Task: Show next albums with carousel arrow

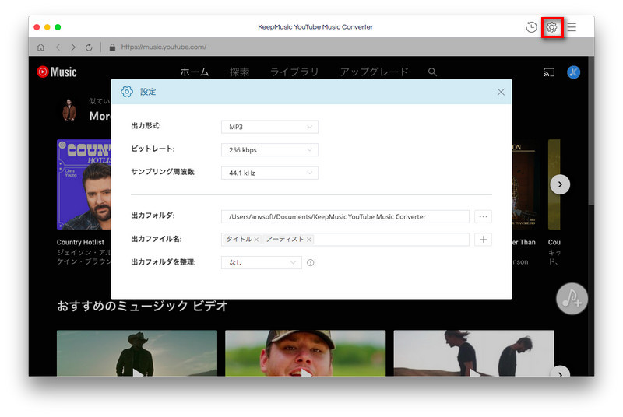Action: [x=560, y=184]
